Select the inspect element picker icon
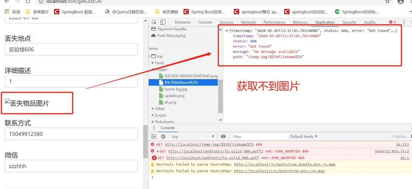This screenshot has height=189, width=412. point(154,22)
